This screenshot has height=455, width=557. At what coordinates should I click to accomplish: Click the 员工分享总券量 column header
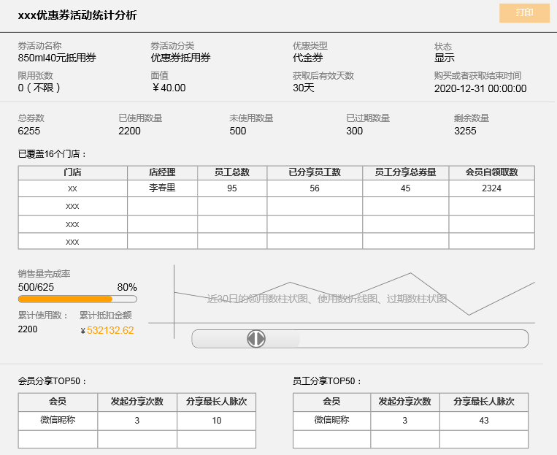tap(405, 172)
